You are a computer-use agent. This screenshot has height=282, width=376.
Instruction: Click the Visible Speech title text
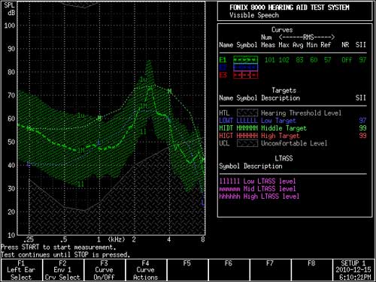coord(254,15)
